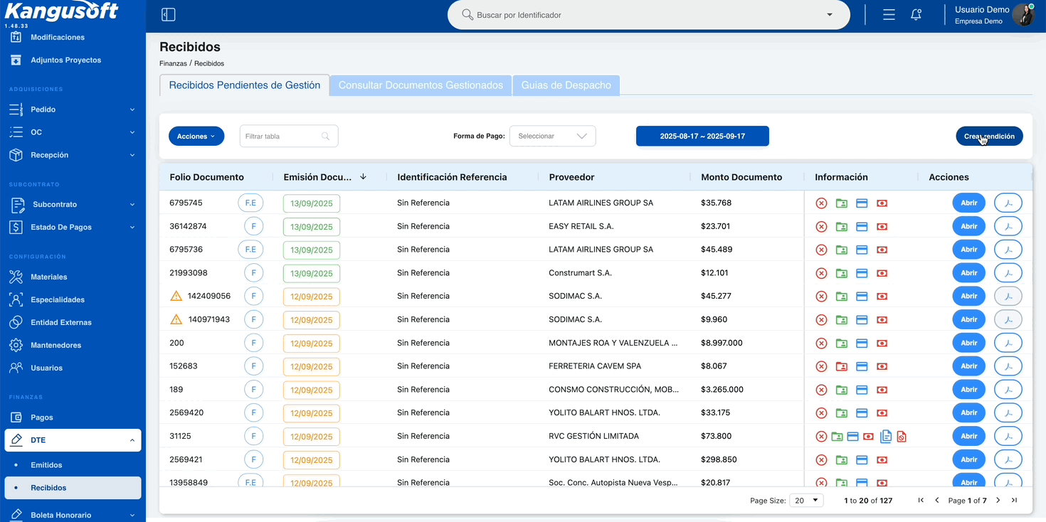The height and width of the screenshot is (522, 1046).
Task: Click blue document icon in RVC GESTIÓN row
Action: click(x=886, y=437)
